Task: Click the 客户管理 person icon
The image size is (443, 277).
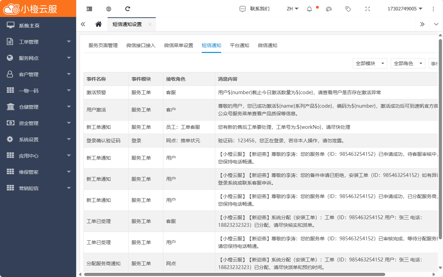Action: click(x=10, y=74)
